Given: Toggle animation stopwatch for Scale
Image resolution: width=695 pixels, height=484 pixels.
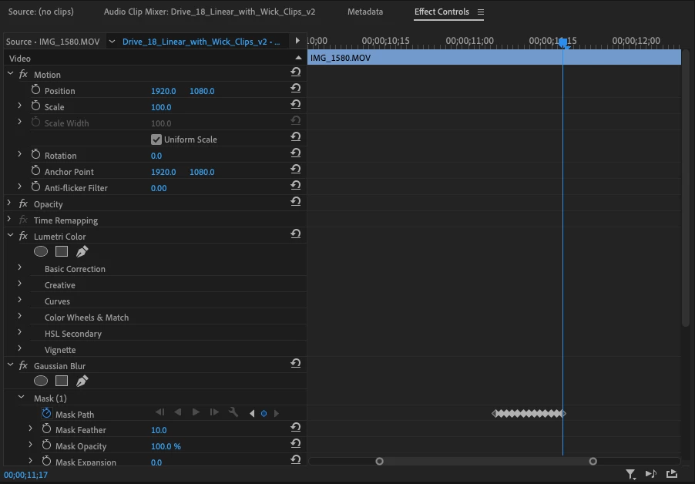Looking at the screenshot, I should [36, 106].
